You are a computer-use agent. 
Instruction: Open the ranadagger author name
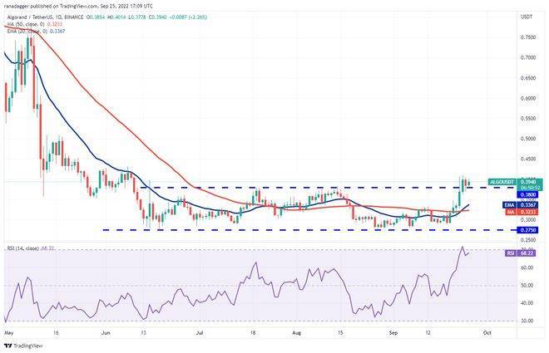click(x=22, y=6)
